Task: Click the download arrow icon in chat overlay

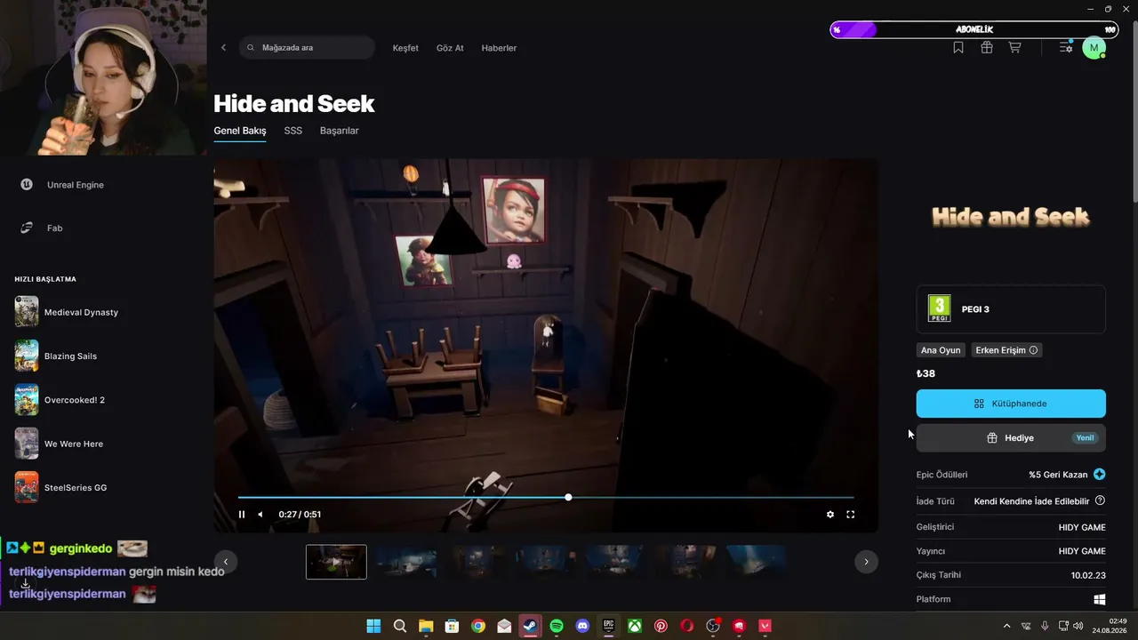Action: [26, 583]
